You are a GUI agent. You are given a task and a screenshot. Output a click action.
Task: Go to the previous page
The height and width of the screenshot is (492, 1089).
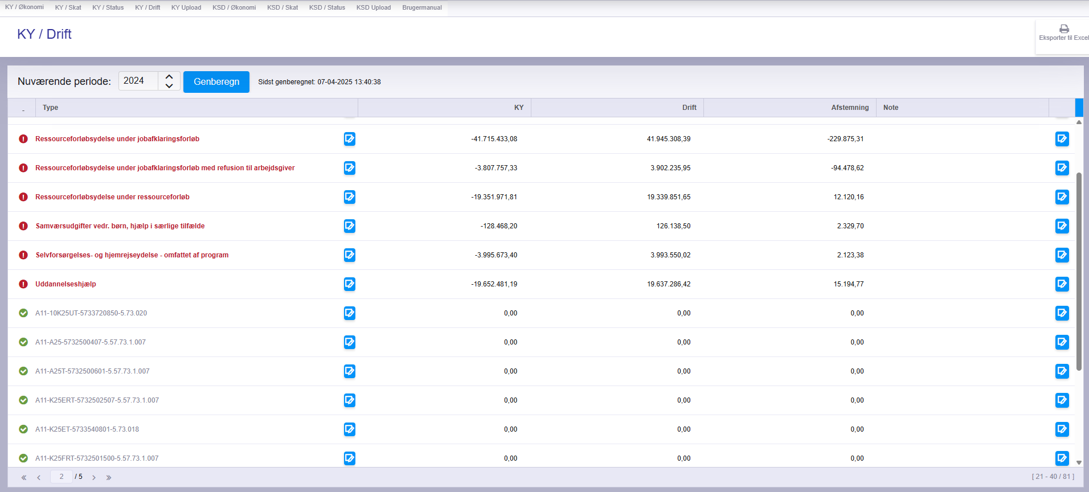click(x=39, y=478)
